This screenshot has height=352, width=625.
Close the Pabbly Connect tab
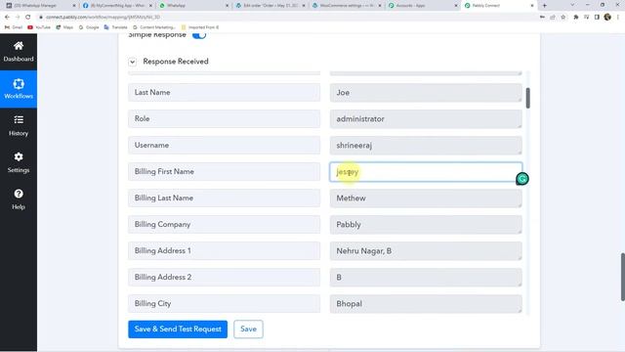[x=532, y=6]
